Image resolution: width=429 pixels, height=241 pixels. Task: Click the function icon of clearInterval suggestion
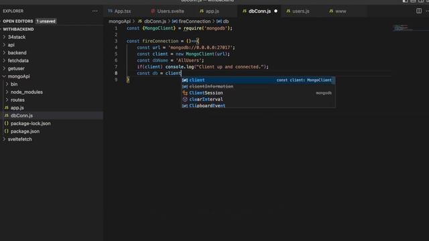tap(185, 100)
